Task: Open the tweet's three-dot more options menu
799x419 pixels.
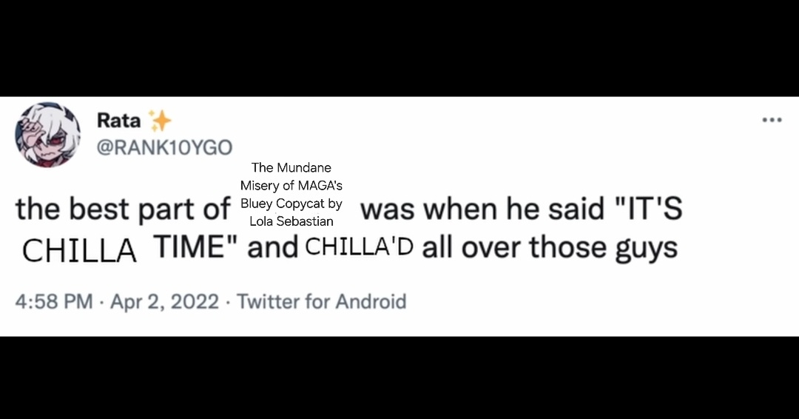Action: 772,120
